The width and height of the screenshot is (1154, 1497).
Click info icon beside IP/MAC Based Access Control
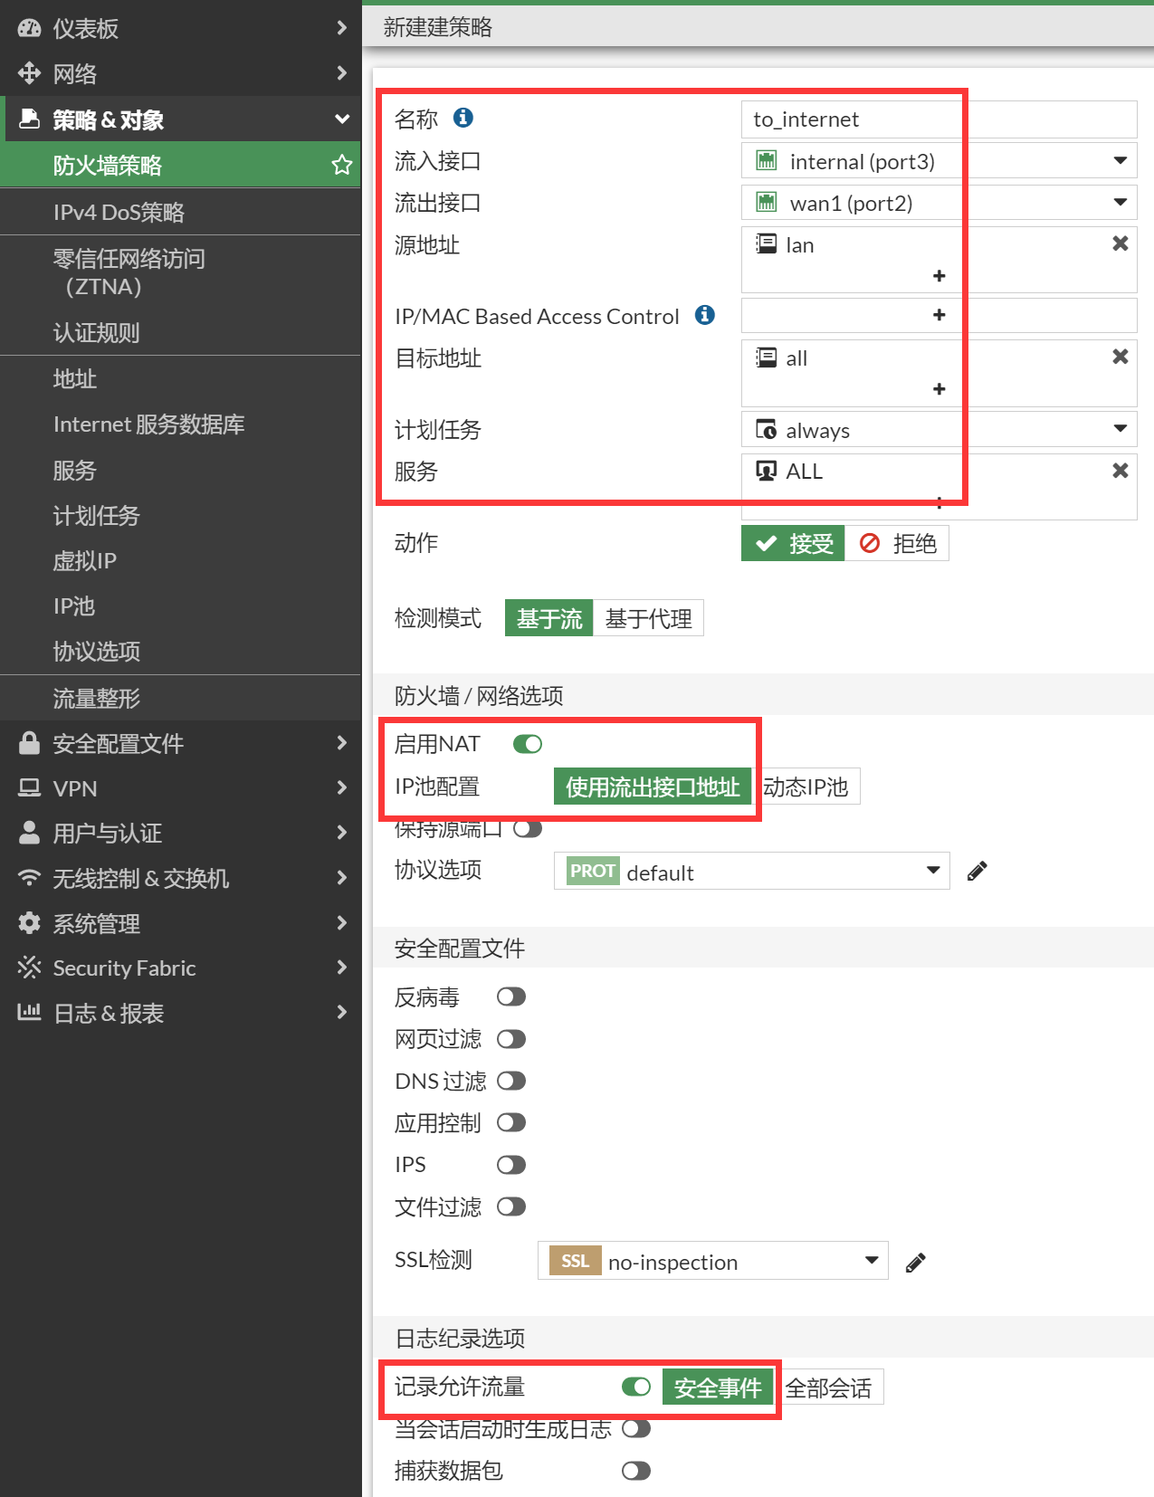point(704,315)
